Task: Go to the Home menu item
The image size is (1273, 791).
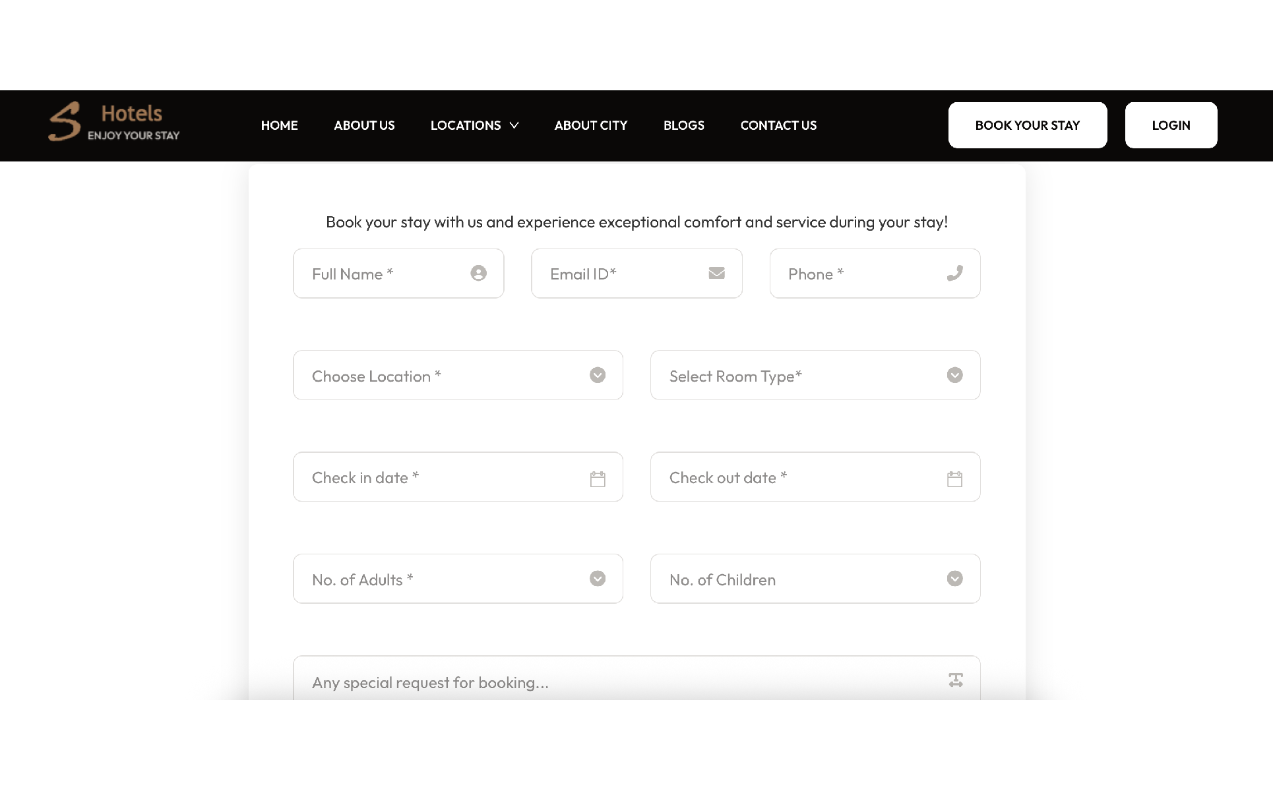Action: click(279, 125)
